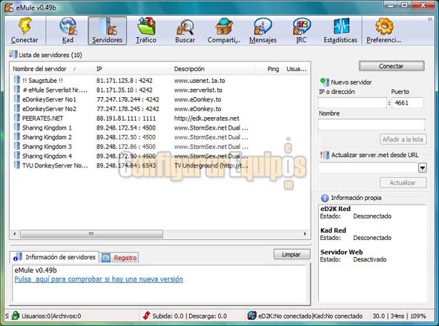Image resolution: width=439 pixels, height=326 pixels.
Task: Switch to Información de servidores tab
Action: pyautogui.click(x=54, y=257)
